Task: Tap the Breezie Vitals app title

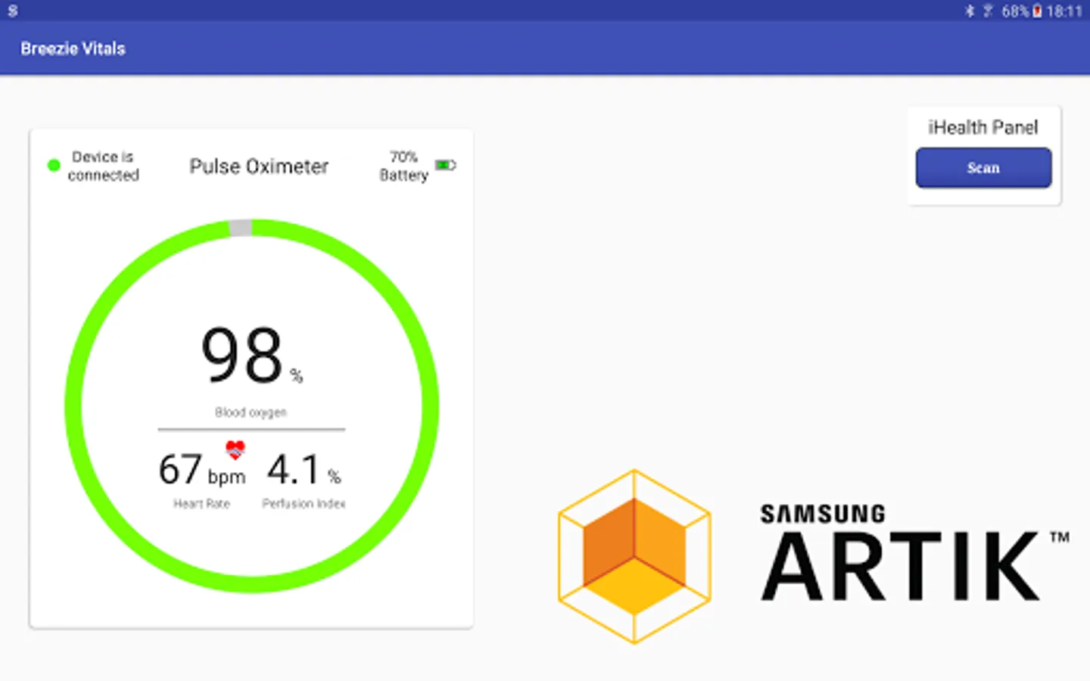Action: point(73,48)
